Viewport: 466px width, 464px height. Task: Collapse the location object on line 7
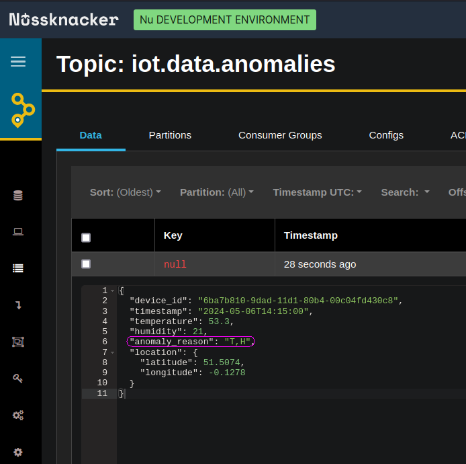click(x=113, y=352)
